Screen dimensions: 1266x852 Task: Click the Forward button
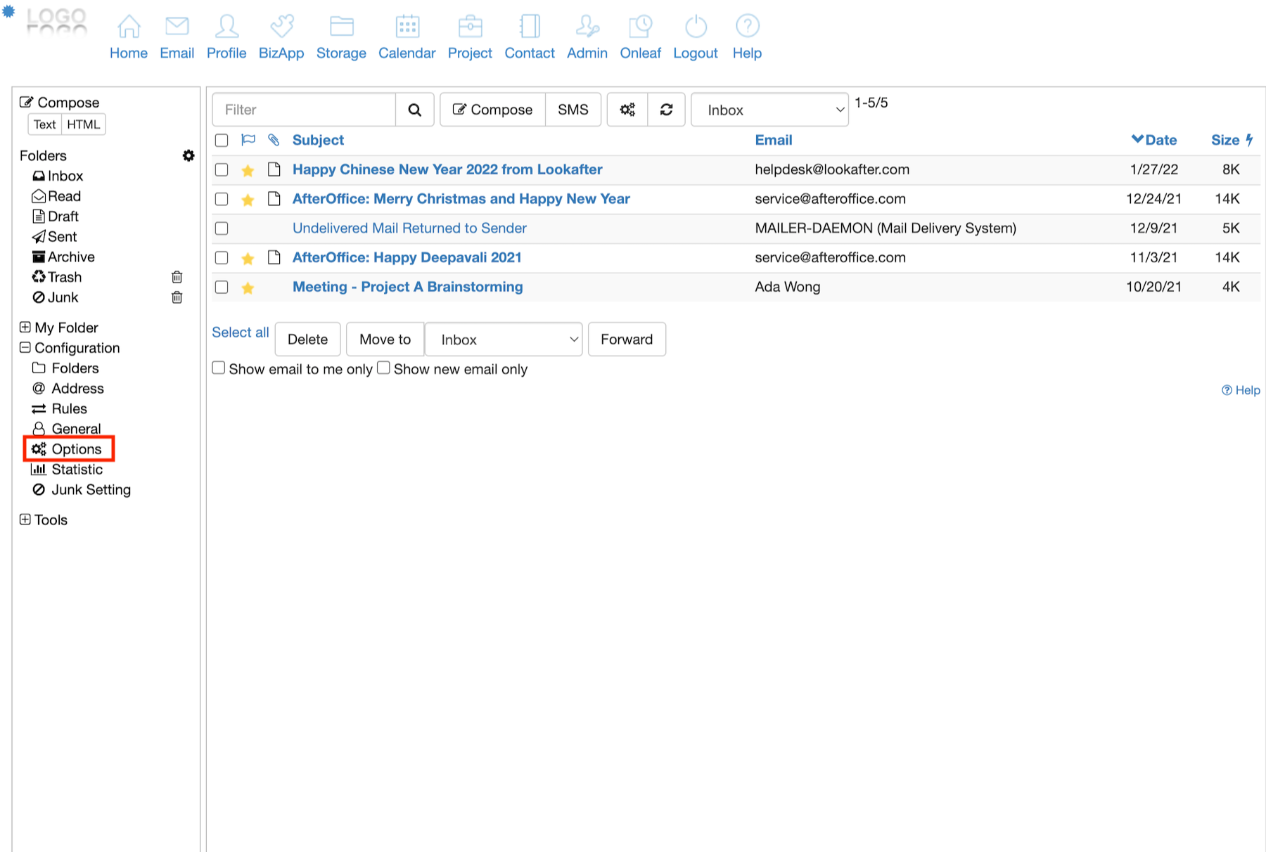tap(626, 340)
